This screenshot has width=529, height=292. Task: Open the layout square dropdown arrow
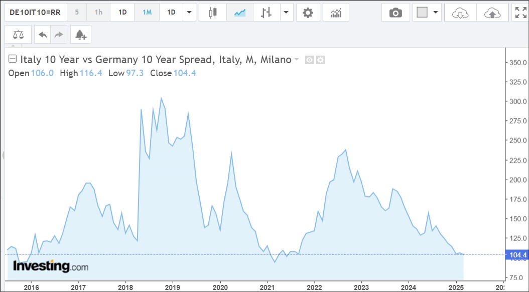coord(435,13)
